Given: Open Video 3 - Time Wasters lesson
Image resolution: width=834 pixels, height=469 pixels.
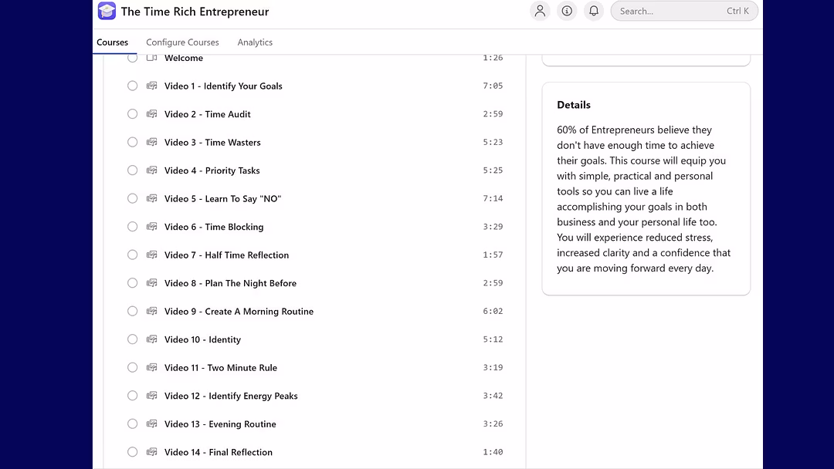Looking at the screenshot, I should coord(212,143).
